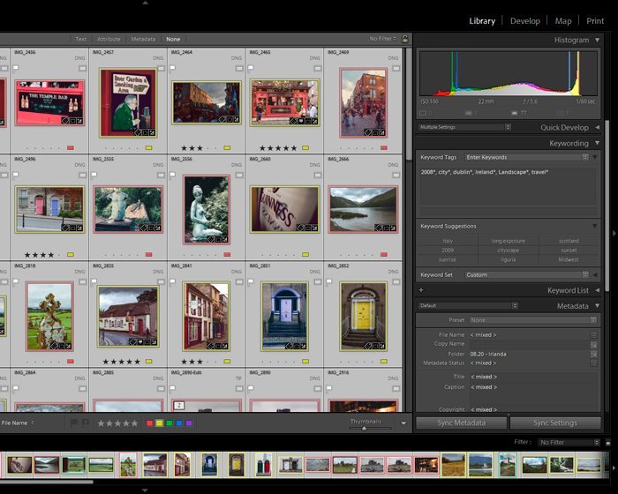Toggle the filter lock icon
Viewport: 618px width, 494px height.
click(404, 39)
